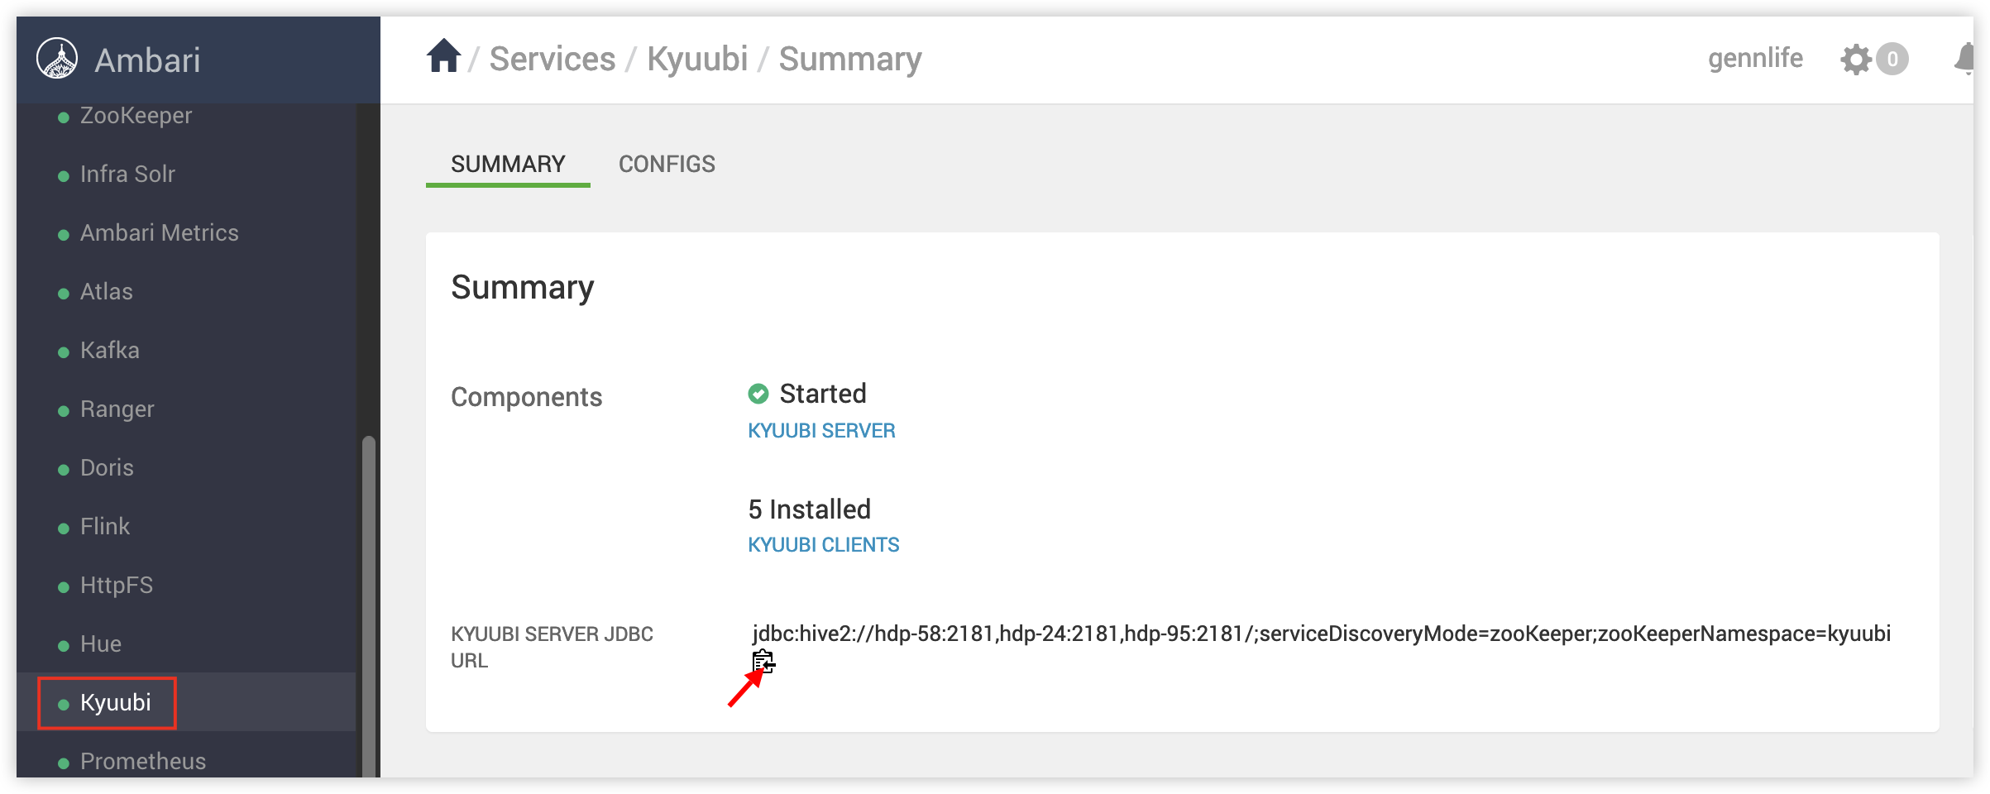Open ZooKeeper service from sidebar
1990x794 pixels.
(x=136, y=116)
